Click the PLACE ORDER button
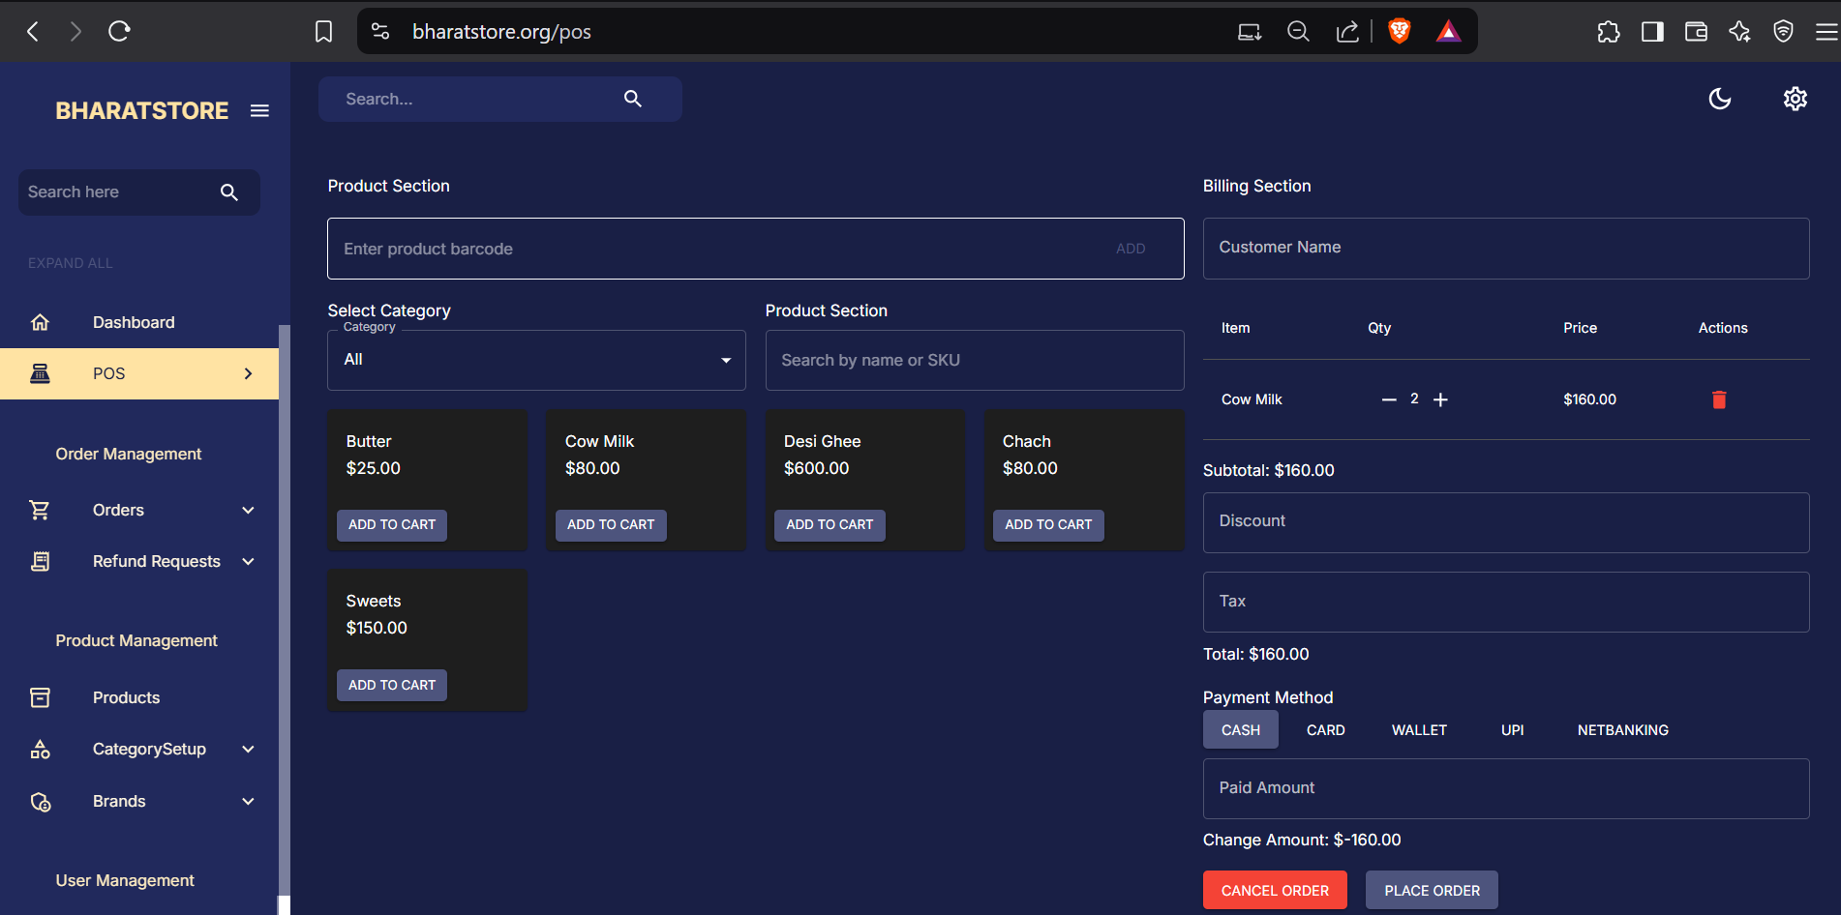Screen dimensions: 1841x915 click(1432, 890)
